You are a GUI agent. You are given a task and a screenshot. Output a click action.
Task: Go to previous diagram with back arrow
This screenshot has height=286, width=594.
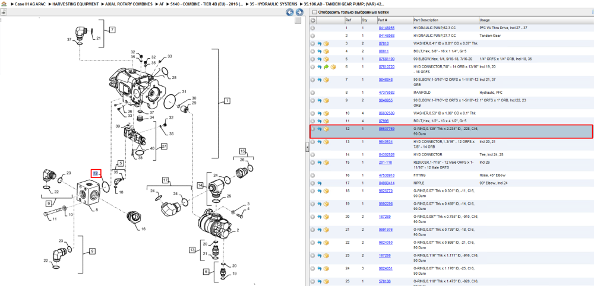pyautogui.click(x=290, y=12)
